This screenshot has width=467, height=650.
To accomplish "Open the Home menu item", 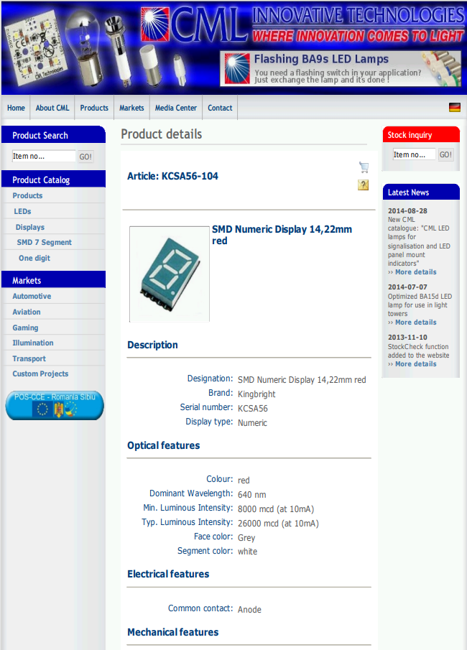I will (16, 108).
